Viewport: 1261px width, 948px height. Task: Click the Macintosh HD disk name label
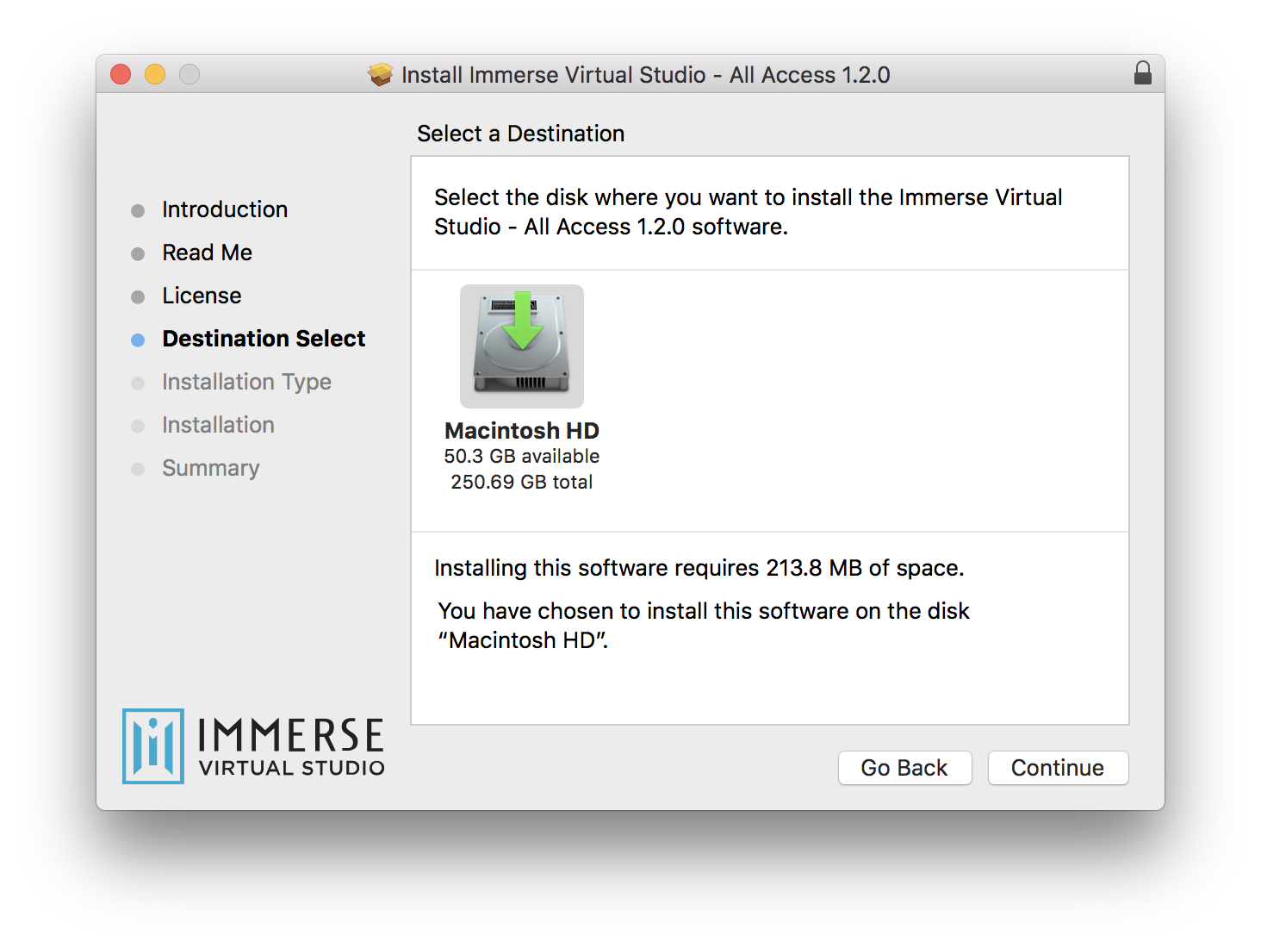click(x=522, y=431)
